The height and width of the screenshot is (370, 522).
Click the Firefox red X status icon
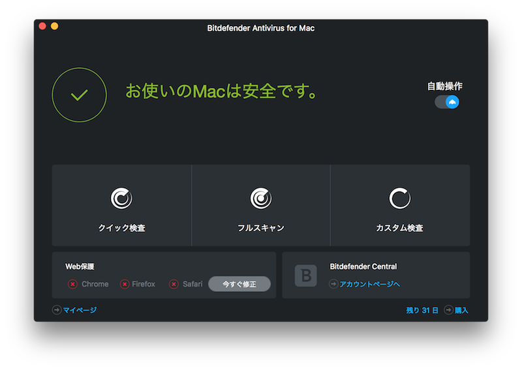[125, 284]
